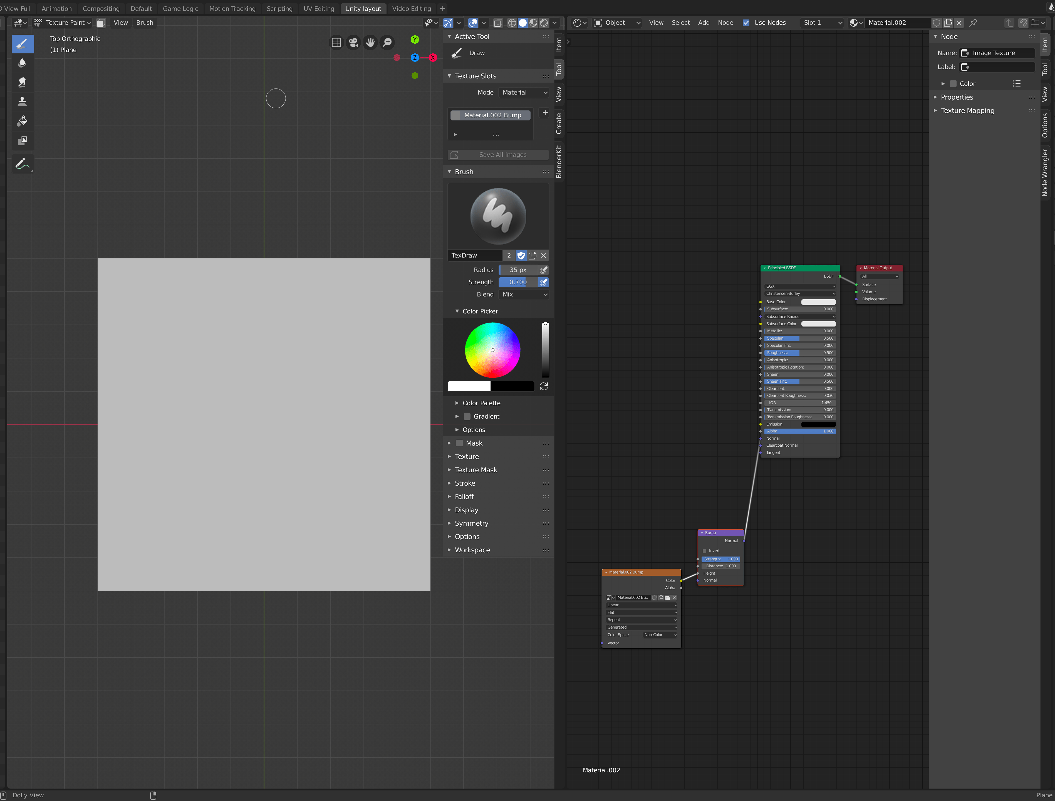Open the Blend mode dropdown set to Mix
Viewport: 1055px width, 801px height.
524,294
